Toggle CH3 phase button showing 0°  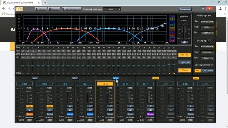point(70,106)
